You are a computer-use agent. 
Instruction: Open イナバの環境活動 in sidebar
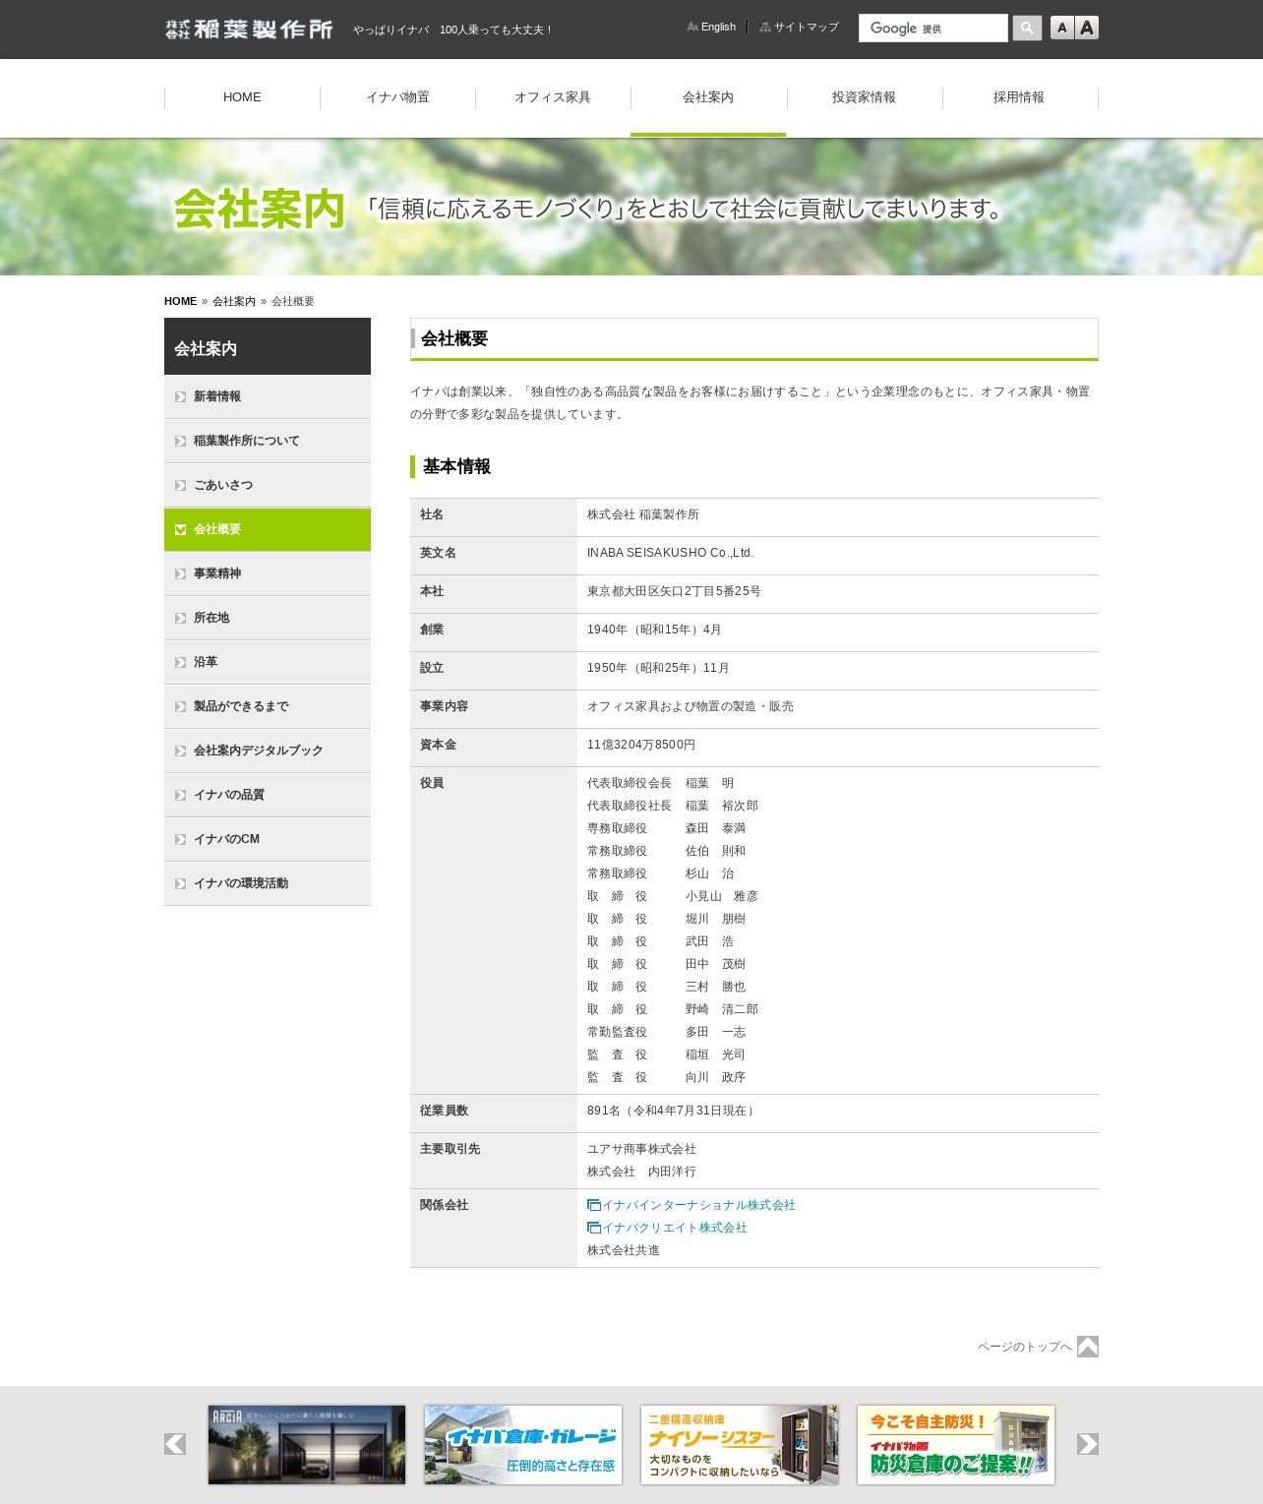coord(268,883)
